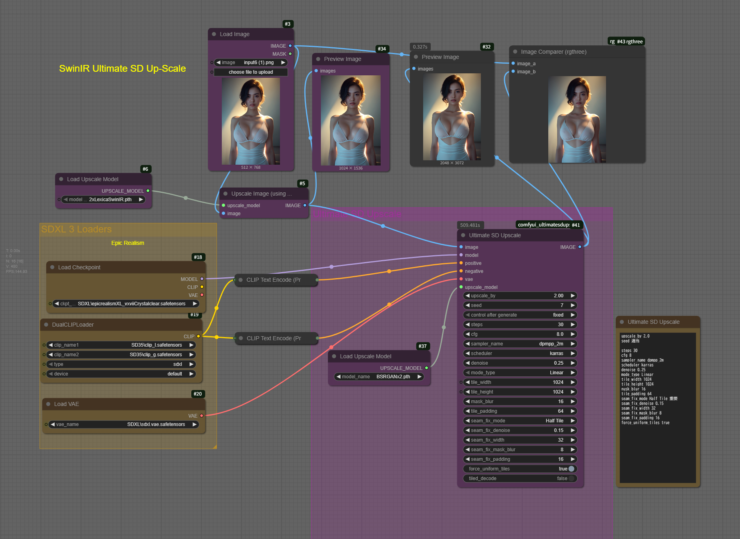Viewport: 740px width, 539px height.
Task: Click choose file to upload button
Action: [251, 72]
